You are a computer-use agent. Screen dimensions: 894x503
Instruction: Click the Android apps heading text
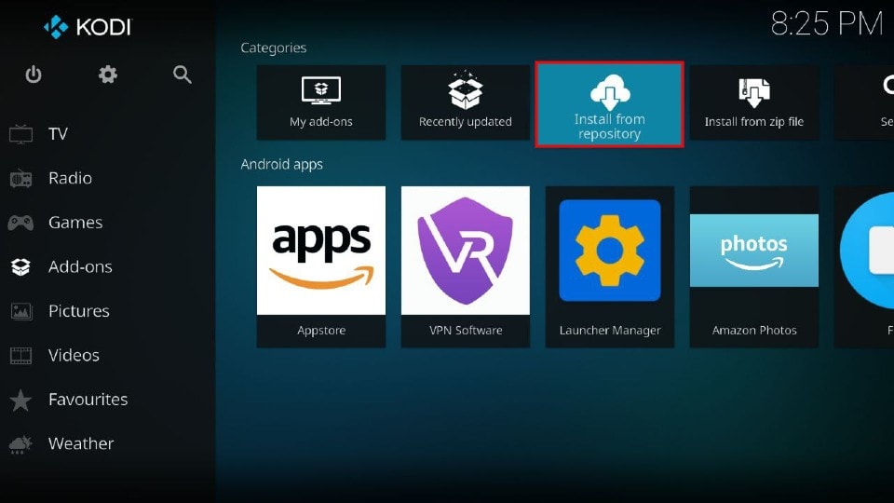(281, 165)
